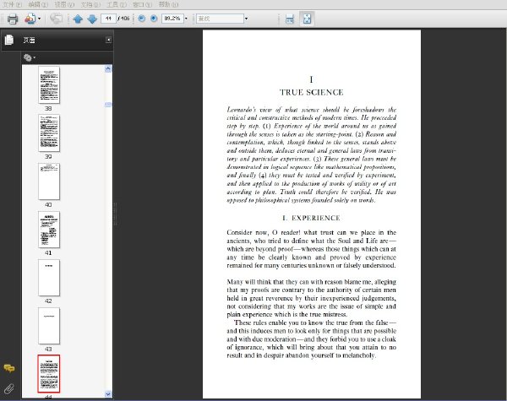Viewport: 507px width, 401px height.
Task: Open the 工具 (Tools) menu
Action: pyautogui.click(x=117, y=4)
